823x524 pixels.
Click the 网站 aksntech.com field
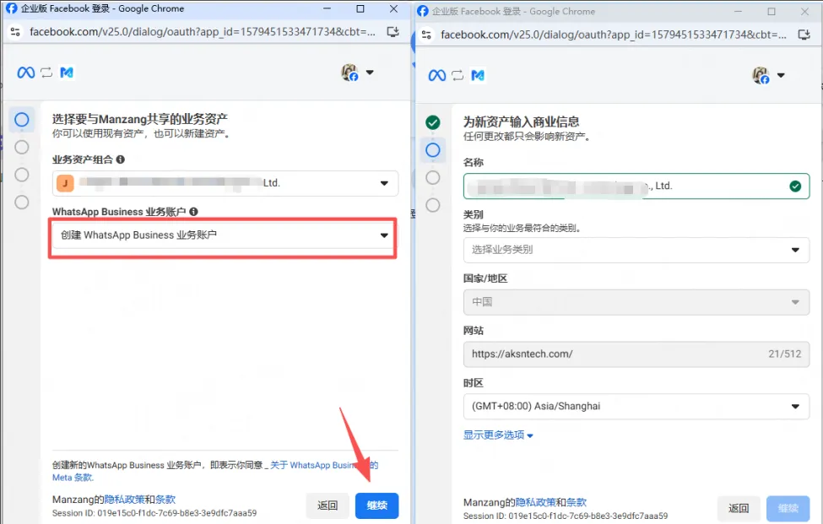pyautogui.click(x=636, y=354)
